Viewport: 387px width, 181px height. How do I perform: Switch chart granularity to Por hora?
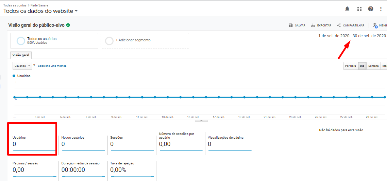click(350, 66)
